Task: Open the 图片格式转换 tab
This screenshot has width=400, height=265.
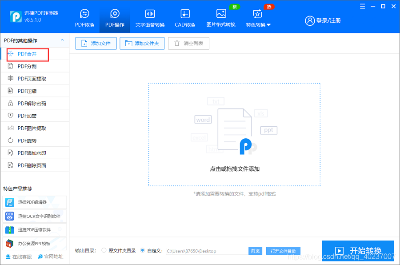Action: (221, 18)
